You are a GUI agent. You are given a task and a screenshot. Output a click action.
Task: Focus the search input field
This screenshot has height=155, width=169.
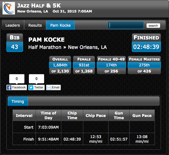[125, 25]
